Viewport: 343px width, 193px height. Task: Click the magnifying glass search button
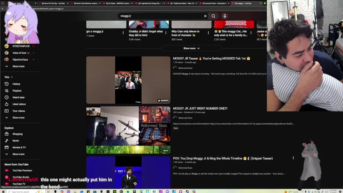pyautogui.click(x=213, y=16)
